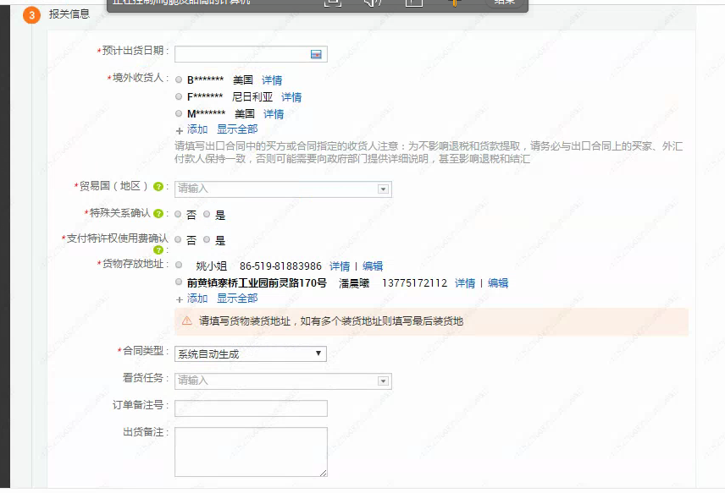Expand the 合同类型 dropdown showing 系统自动生成
Image resolution: width=725 pixels, height=493 pixels.
(x=318, y=354)
